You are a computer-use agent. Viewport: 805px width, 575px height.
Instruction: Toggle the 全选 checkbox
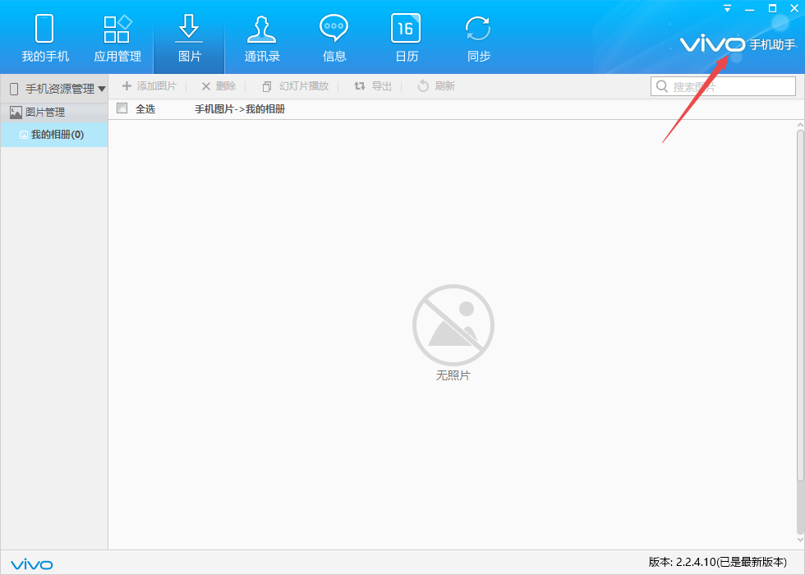(x=122, y=108)
